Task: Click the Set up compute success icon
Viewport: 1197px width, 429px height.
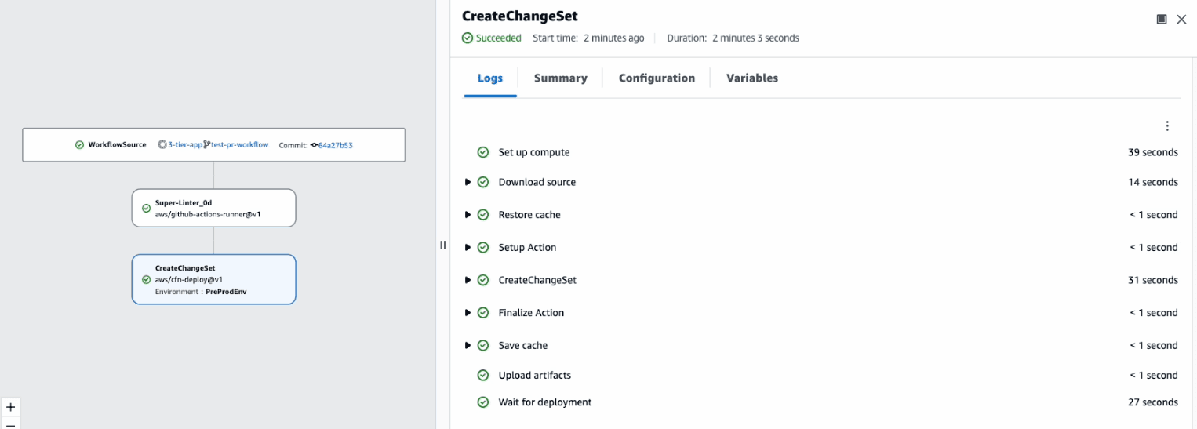Action: coord(483,152)
